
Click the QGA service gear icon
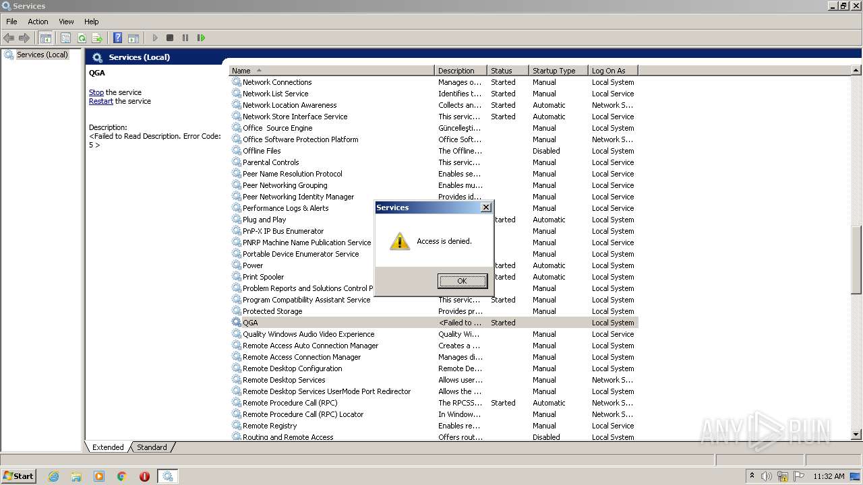click(237, 322)
